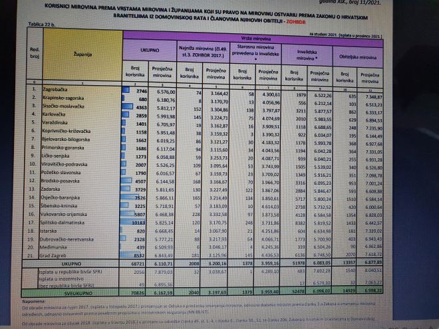Click the gray UKUPNO subtotal row label

71,264
